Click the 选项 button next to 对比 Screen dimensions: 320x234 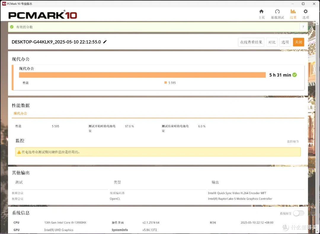click(x=285, y=42)
